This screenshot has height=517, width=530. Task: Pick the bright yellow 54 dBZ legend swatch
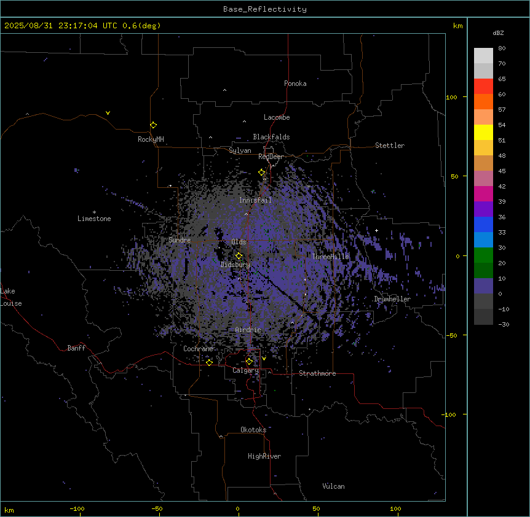click(483, 132)
